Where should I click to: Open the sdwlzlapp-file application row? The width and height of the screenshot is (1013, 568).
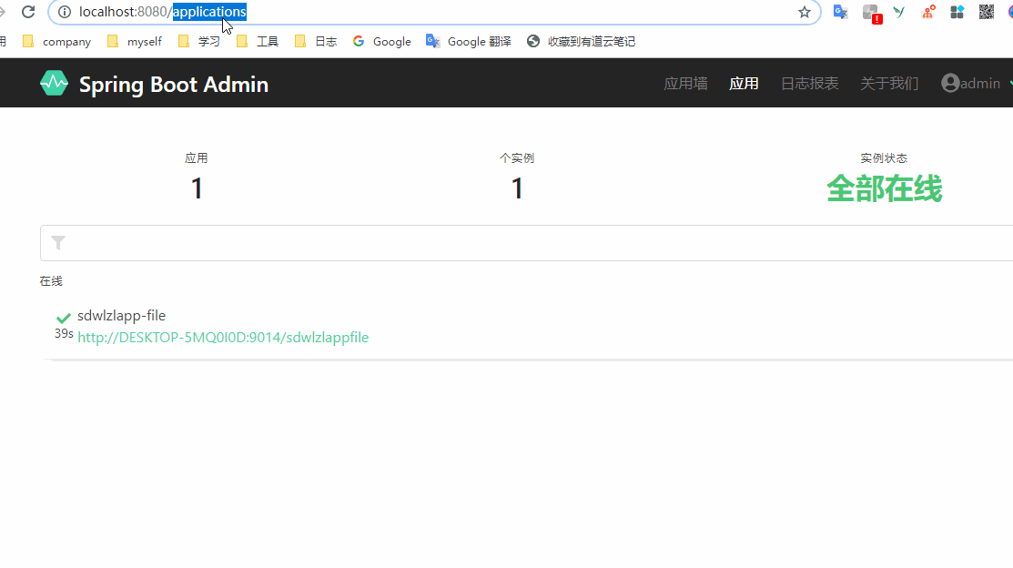click(527, 326)
